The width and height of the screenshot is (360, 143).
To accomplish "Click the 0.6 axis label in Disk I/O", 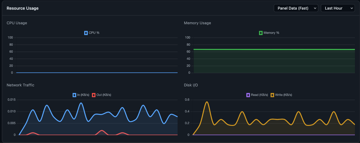I will click(x=187, y=100).
